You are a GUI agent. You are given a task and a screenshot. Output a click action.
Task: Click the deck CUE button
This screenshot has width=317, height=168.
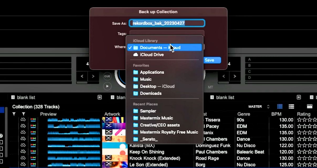[107, 76]
